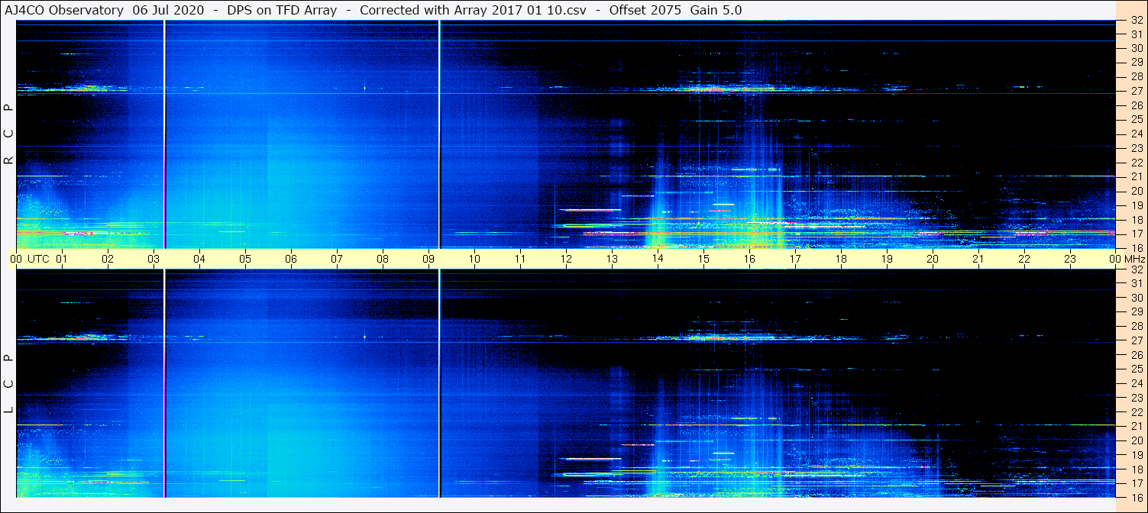Select the 15 hour tick label
Viewport: 1148px width, 513px height.
click(x=703, y=259)
